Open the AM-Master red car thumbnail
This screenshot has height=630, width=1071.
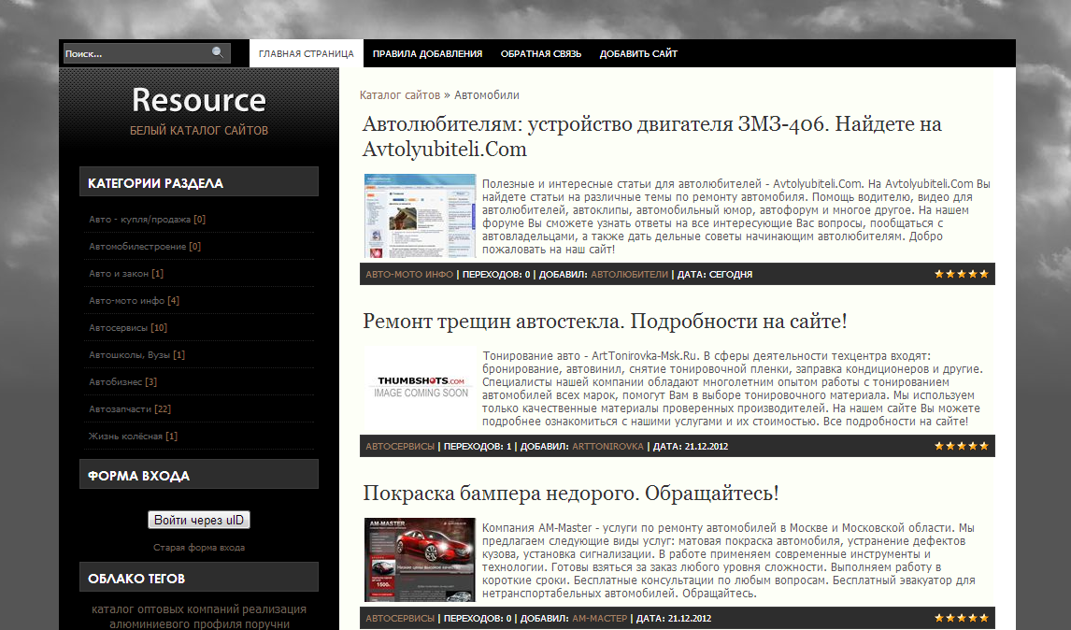tap(420, 559)
